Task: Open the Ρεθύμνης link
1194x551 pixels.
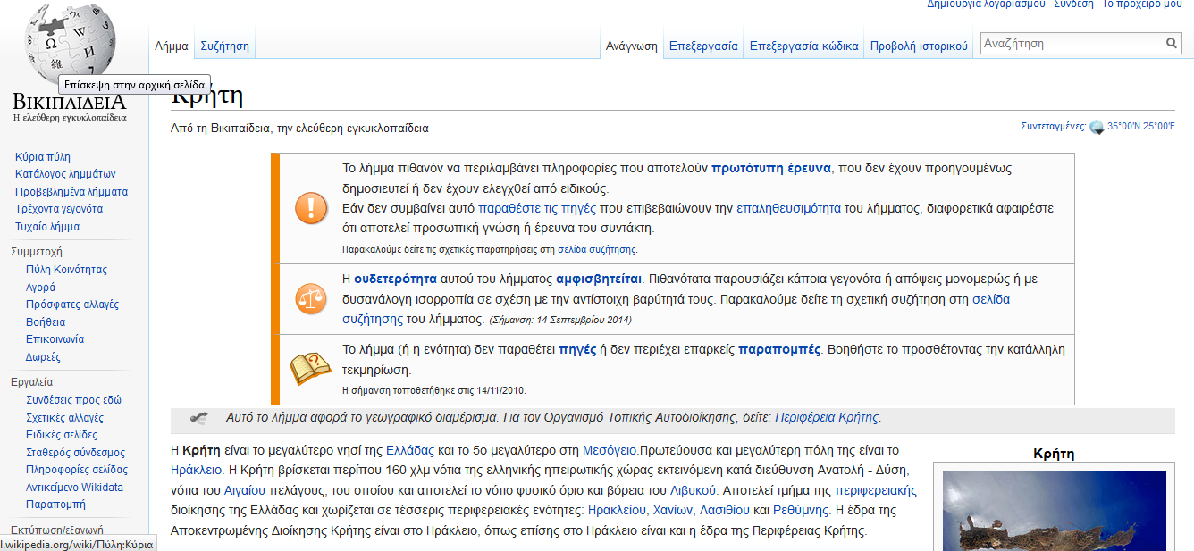Action: pos(800,511)
